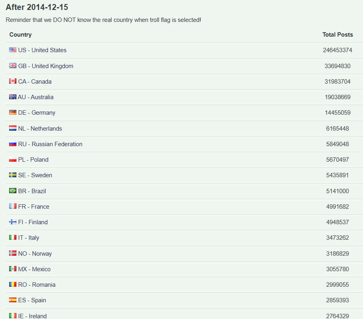The image size is (363, 319).
Task: Click the United Kingdom flag icon
Action: pos(13,66)
